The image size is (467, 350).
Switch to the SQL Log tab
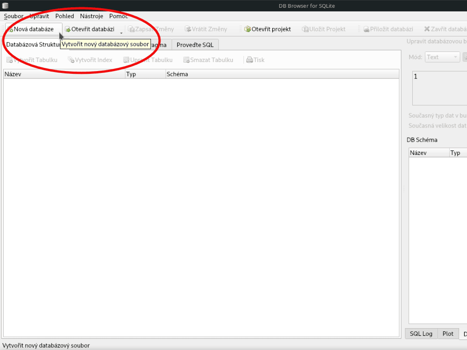point(421,334)
